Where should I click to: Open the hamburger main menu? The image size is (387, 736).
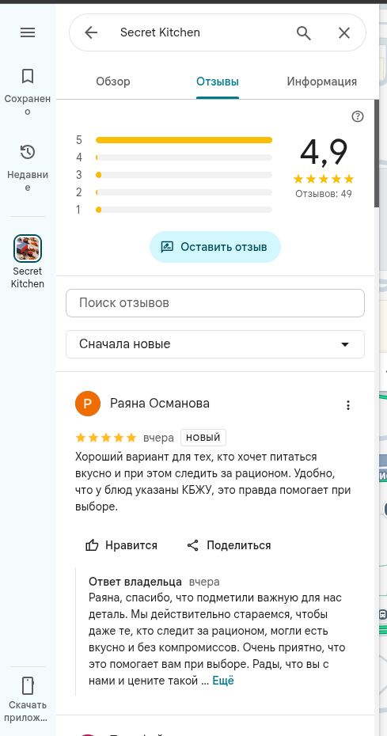(28, 32)
